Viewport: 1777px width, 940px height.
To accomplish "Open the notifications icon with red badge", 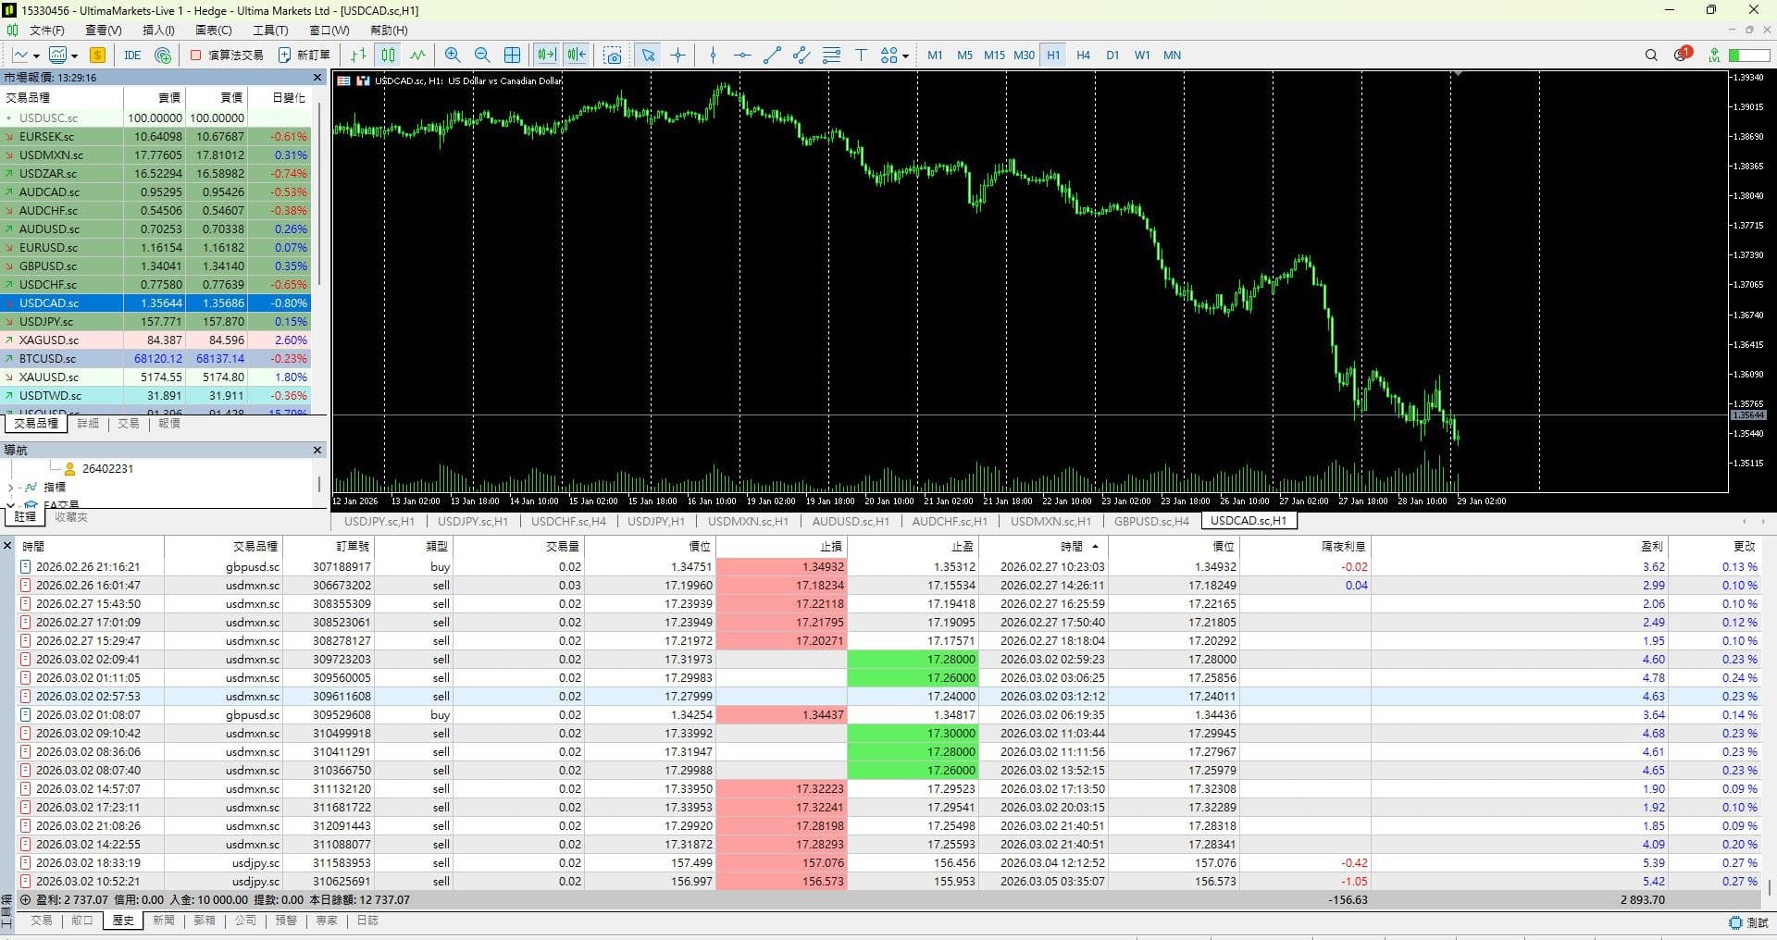I will tap(1682, 55).
